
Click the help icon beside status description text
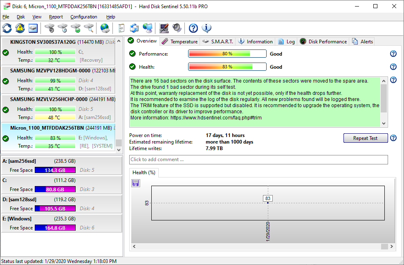coord(393,80)
